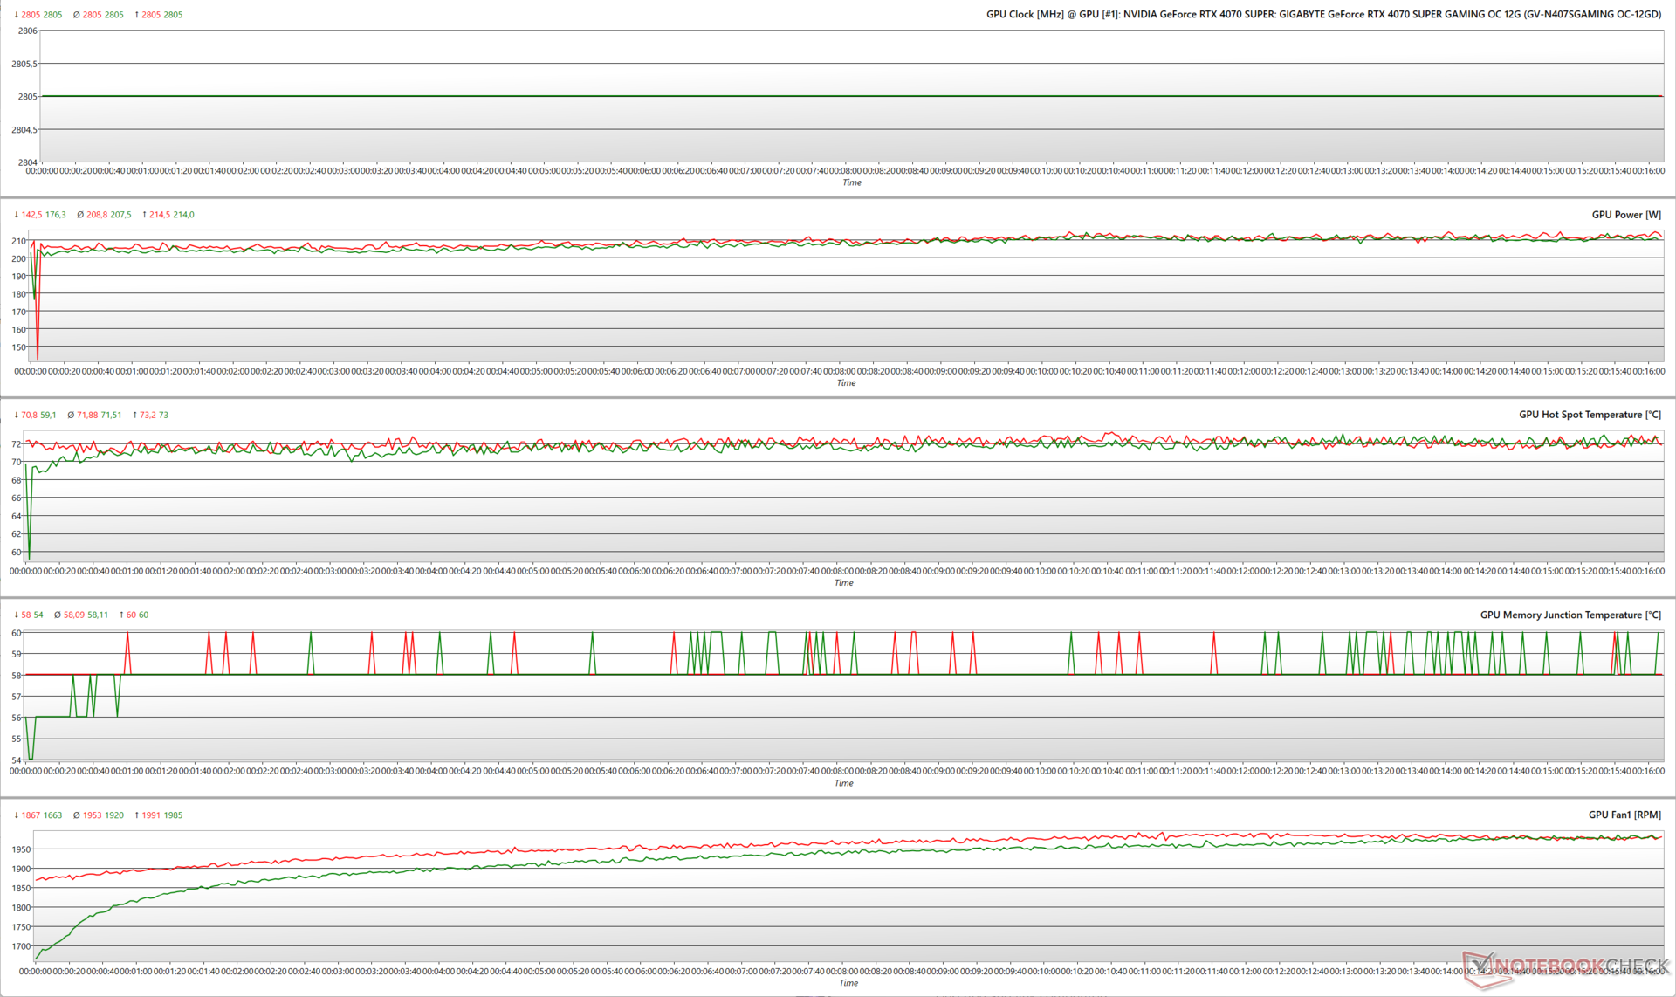Screen dimensions: 1676x997
Task: Click the Time axis label under GPU Power chart
Action: click(x=847, y=383)
